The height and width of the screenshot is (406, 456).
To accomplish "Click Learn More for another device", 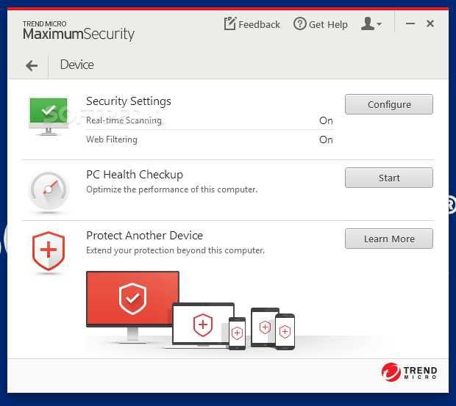I will 389,239.
